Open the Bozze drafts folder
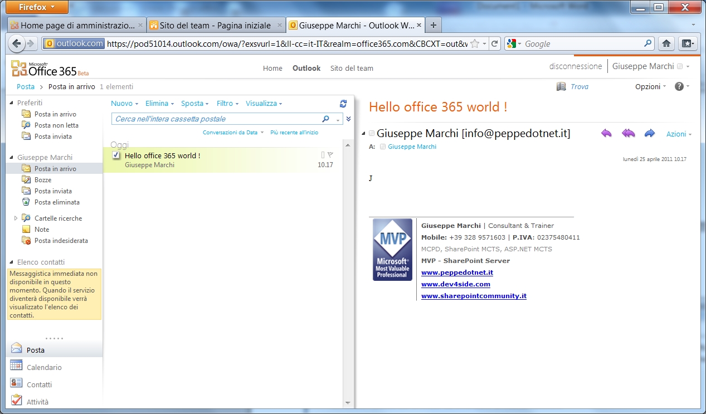706x414 pixels. 43,179
